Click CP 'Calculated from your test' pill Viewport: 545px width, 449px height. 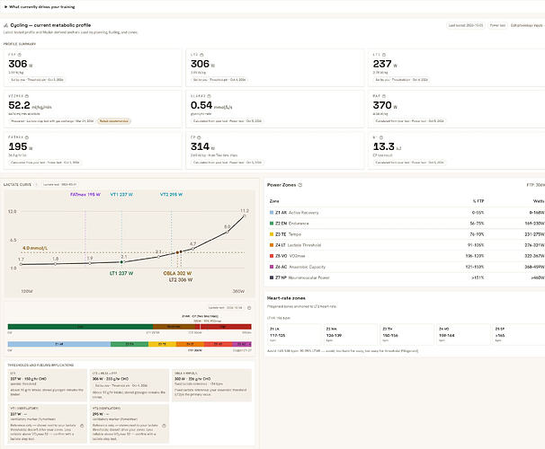coord(228,163)
